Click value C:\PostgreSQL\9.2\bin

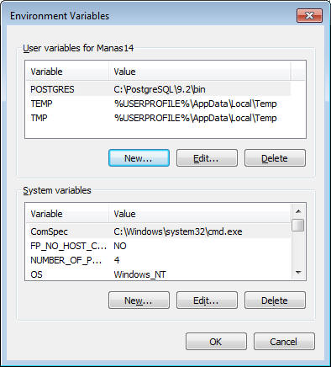(160, 89)
